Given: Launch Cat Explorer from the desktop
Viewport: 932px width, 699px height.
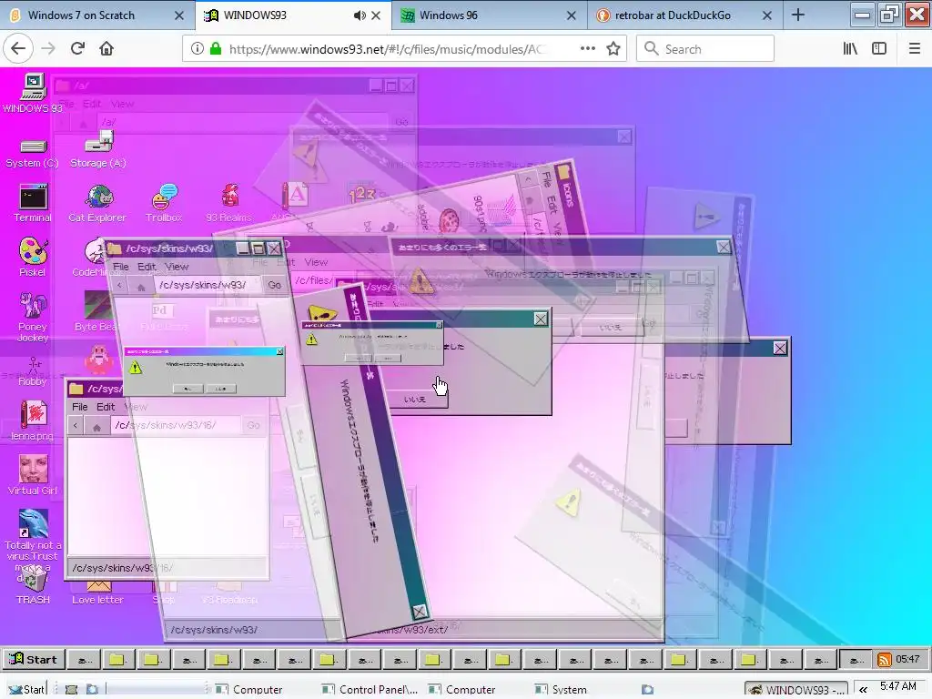Looking at the screenshot, I should coord(97,203).
